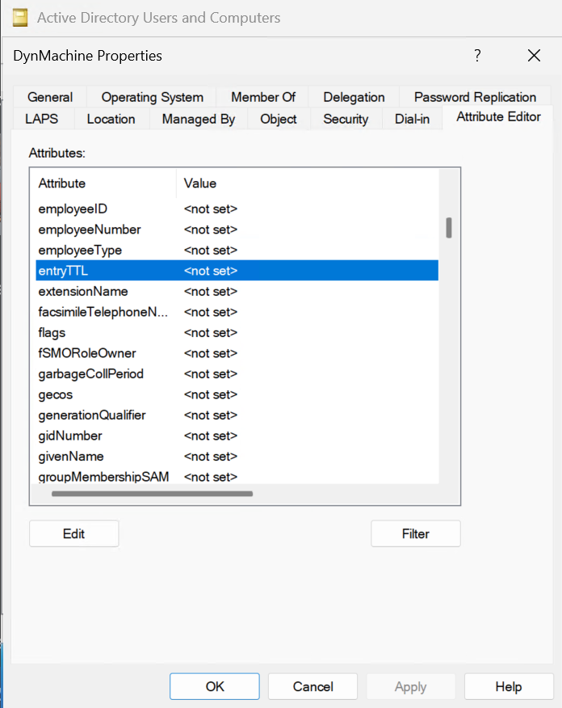562x708 pixels.
Task: Open the LAPS tab
Action: click(x=43, y=118)
